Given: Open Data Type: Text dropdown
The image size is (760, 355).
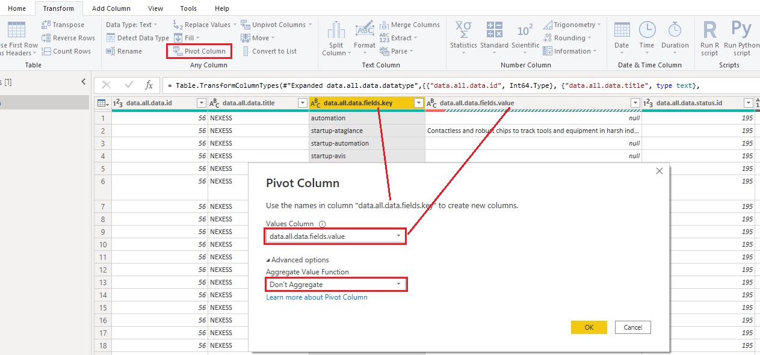Looking at the screenshot, I should (x=132, y=25).
